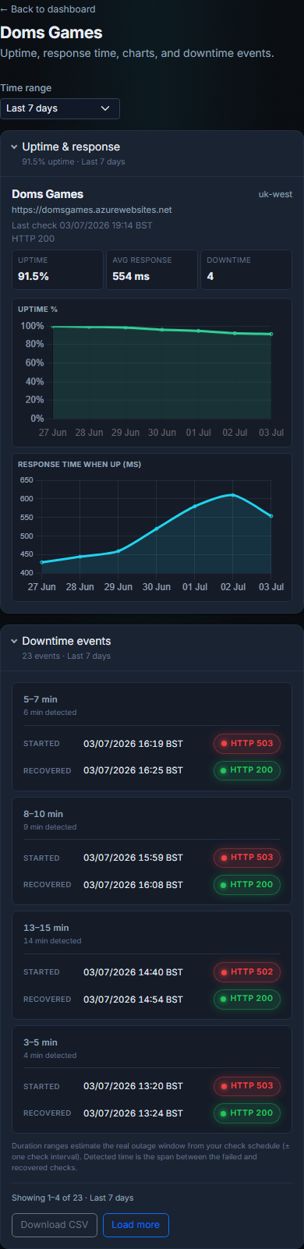Screen dimensions: 304x1249
Task: Select the 8–10 min downtime event title
Action: pos(43,813)
